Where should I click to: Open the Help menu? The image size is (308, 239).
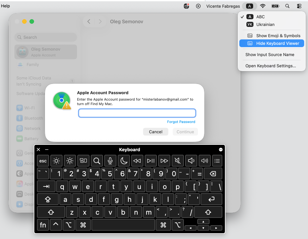5,6
